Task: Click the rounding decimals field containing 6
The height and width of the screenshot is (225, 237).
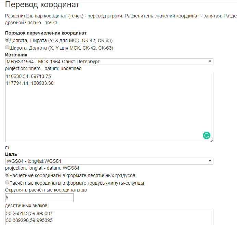Action: click(x=39, y=198)
